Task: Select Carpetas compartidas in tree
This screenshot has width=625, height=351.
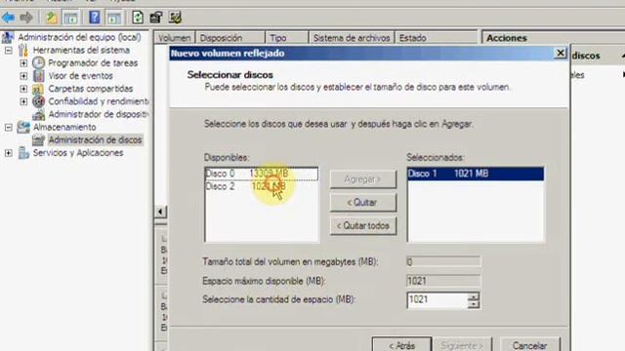Action: point(91,89)
